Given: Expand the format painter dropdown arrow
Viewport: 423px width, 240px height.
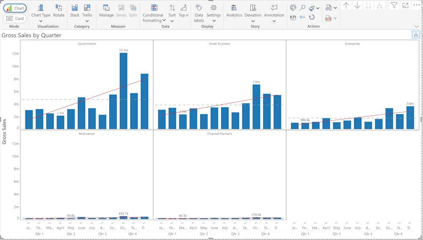Looking at the screenshot, I should [x=318, y=8].
